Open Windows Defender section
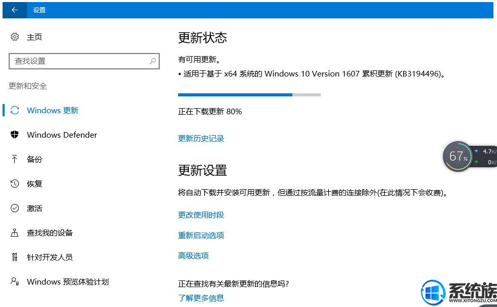This screenshot has width=497, height=307. [62, 135]
